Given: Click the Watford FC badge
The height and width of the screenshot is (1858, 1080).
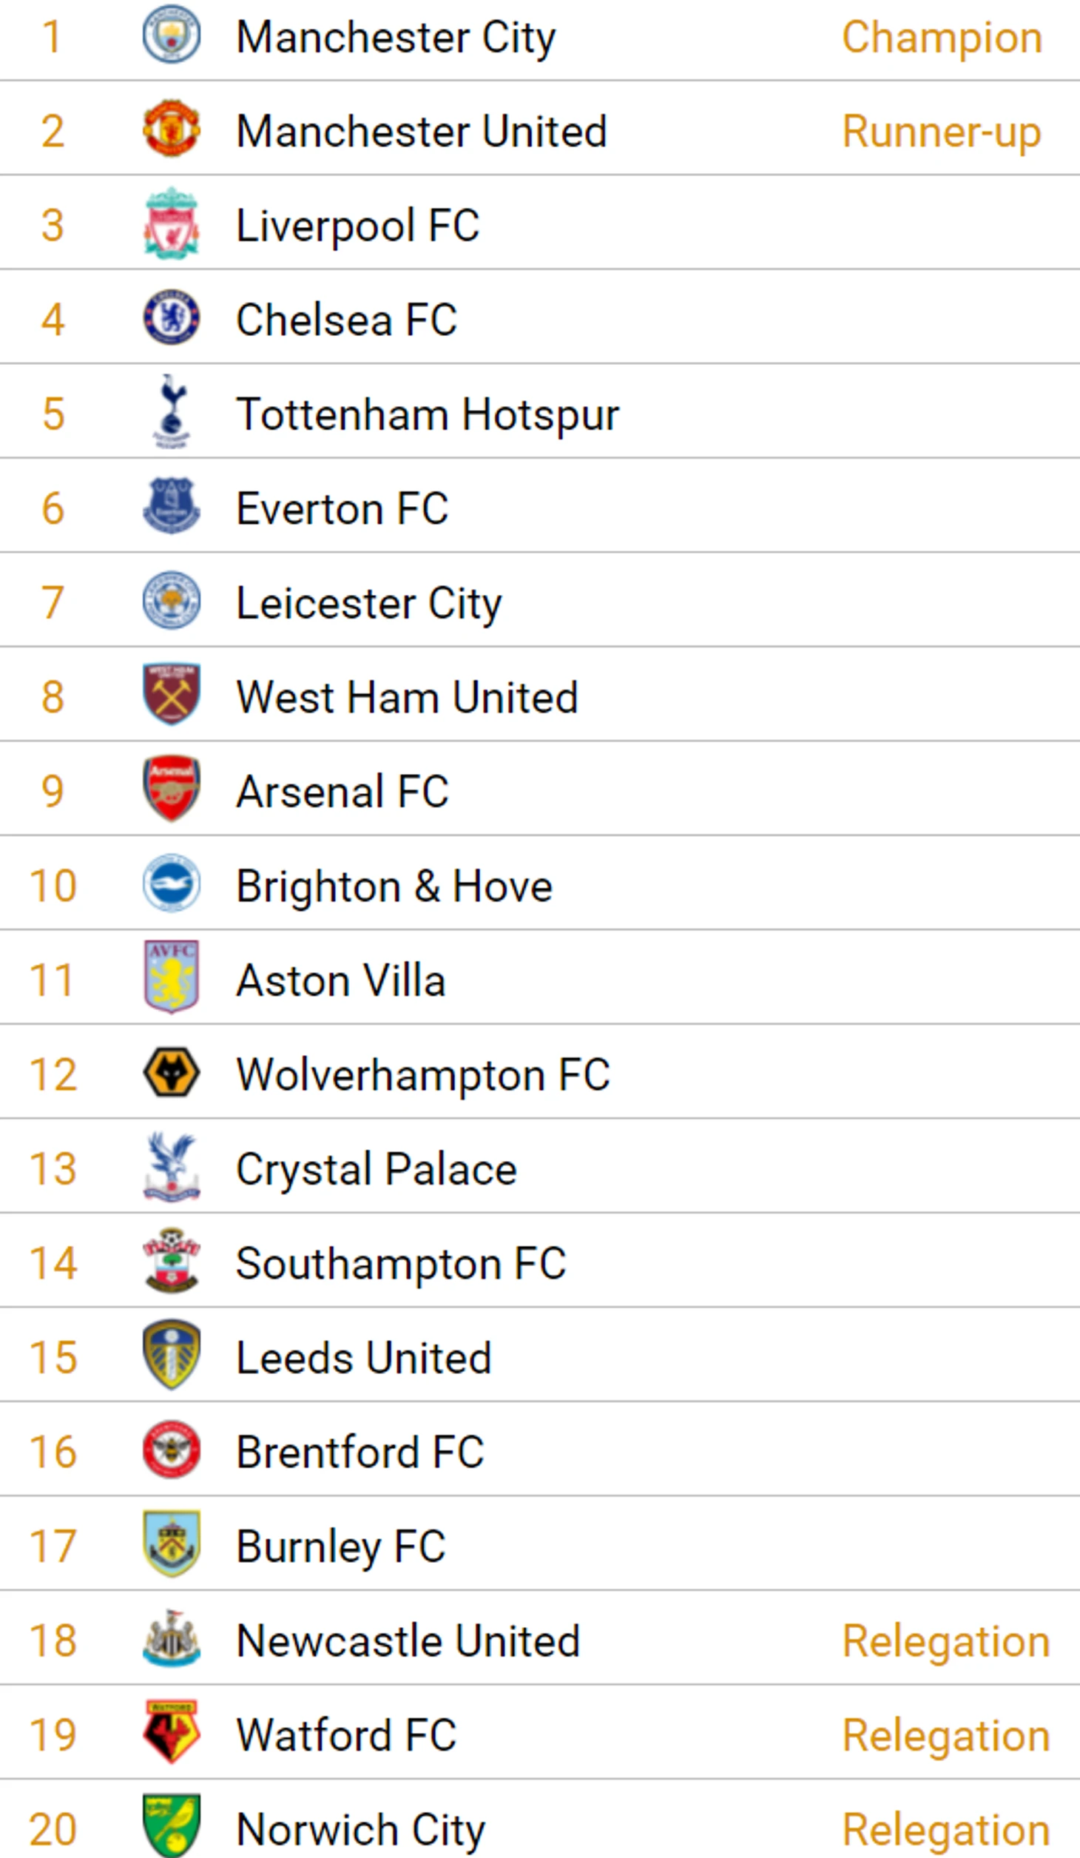Looking at the screenshot, I should tap(171, 1732).
